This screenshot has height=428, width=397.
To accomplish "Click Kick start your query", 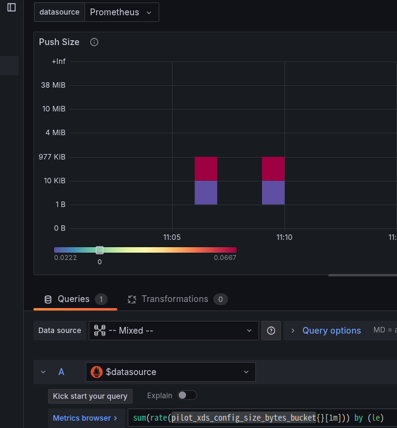I will (90, 396).
